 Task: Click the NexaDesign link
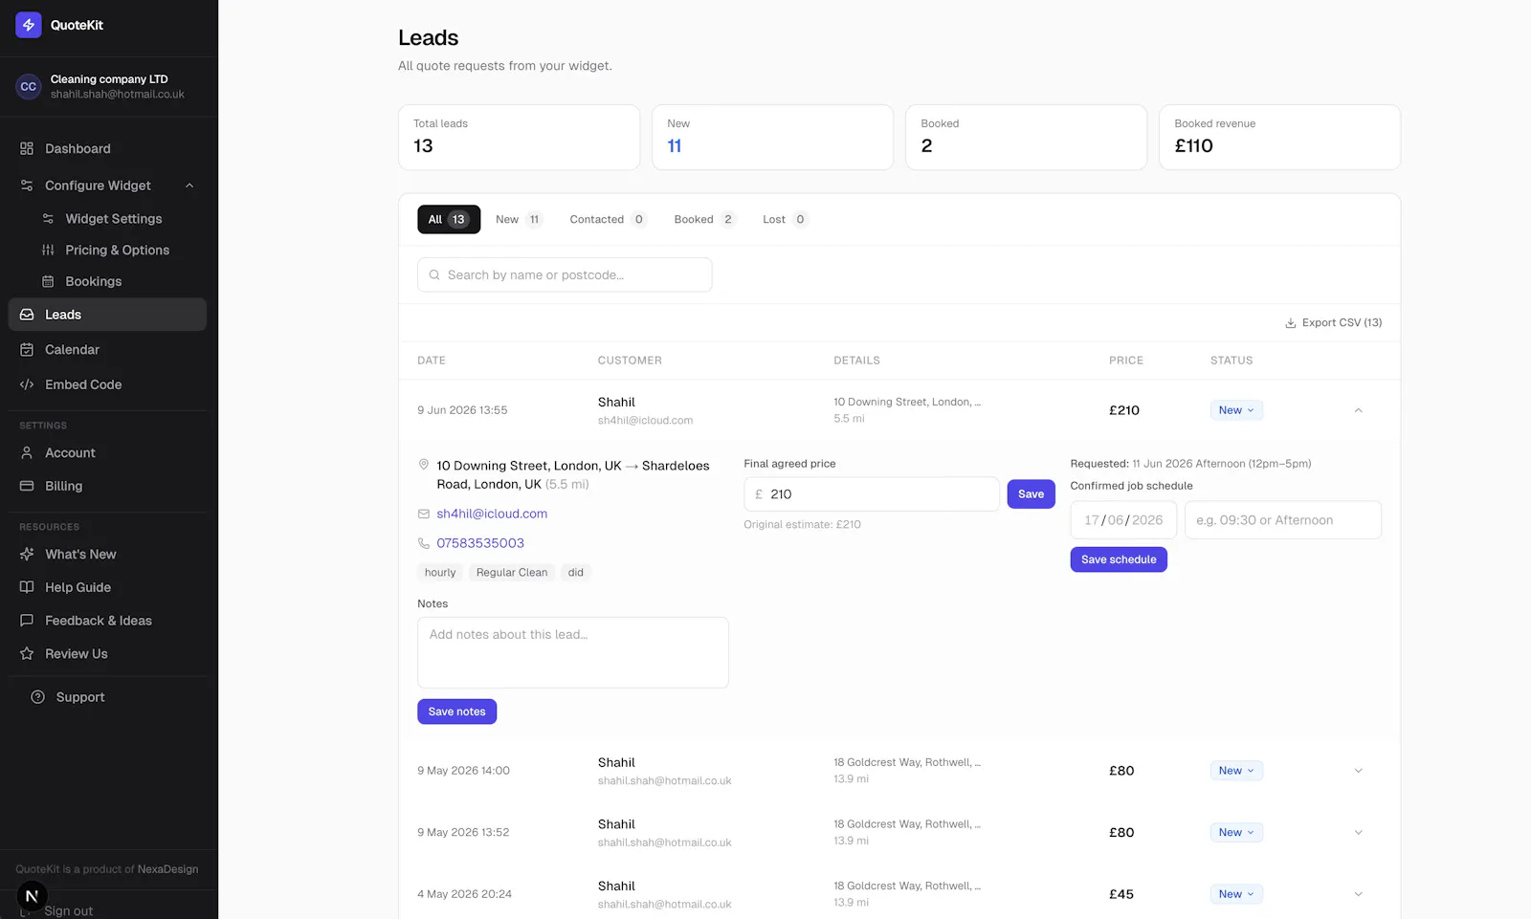(167, 869)
